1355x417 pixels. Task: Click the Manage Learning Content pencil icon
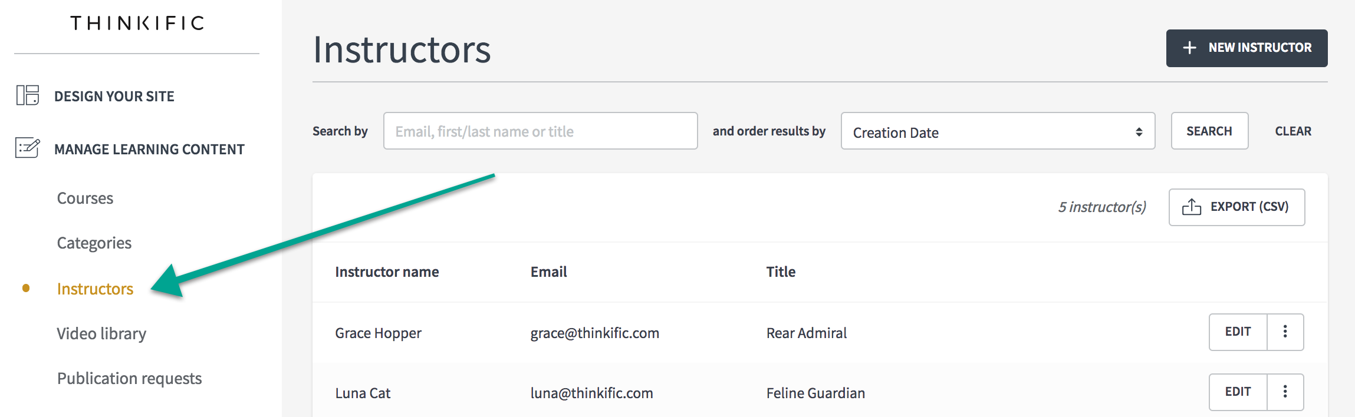point(28,148)
